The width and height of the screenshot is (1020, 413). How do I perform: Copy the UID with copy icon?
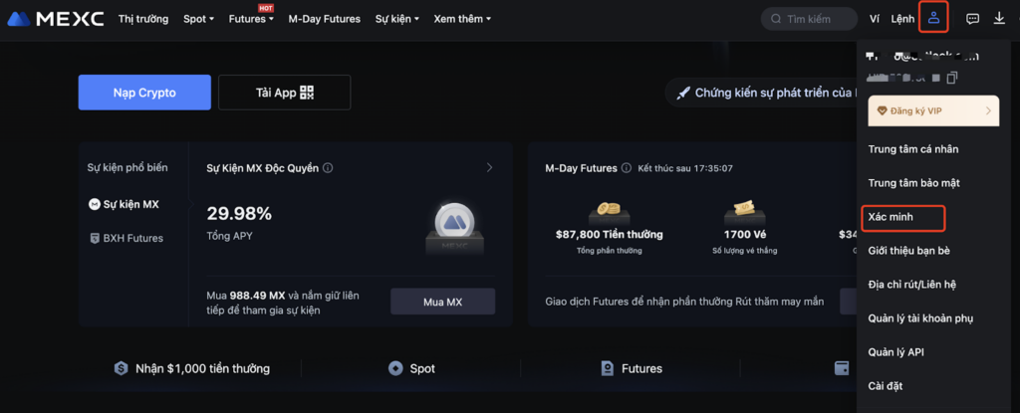(952, 78)
